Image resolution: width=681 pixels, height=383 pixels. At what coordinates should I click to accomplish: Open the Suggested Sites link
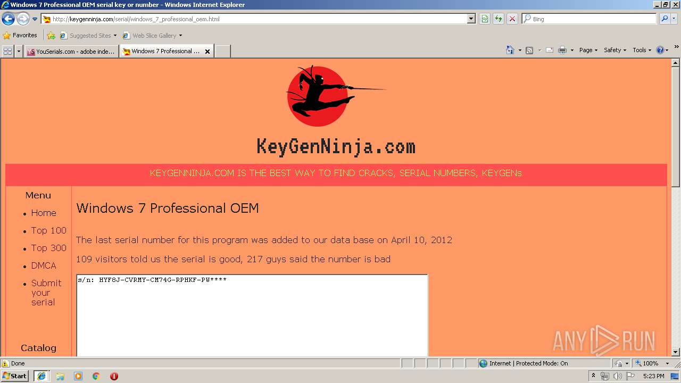(88, 36)
